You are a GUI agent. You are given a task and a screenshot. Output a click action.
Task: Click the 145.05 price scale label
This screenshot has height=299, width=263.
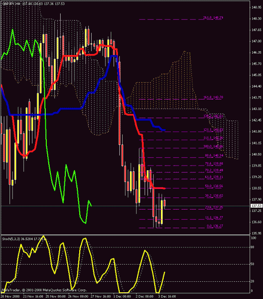pyautogui.click(x=256, y=75)
